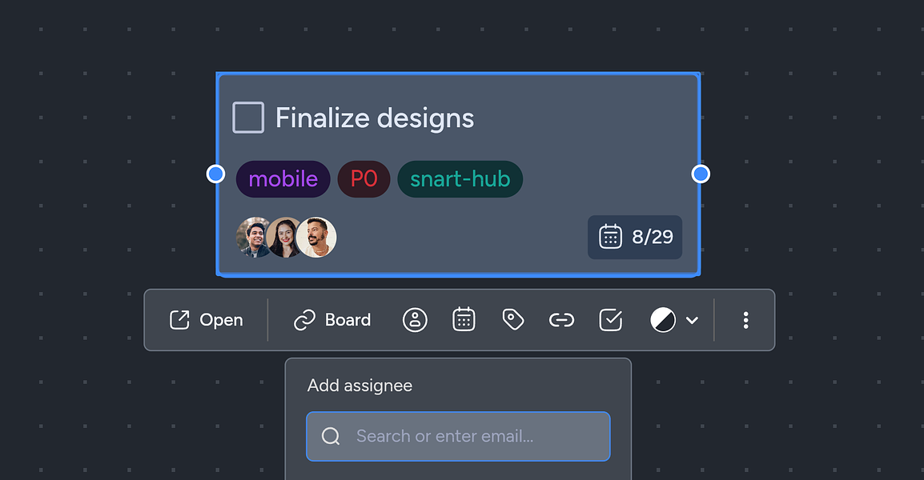Select the mobile tag
Viewport: 924px width, 480px height.
pos(283,179)
